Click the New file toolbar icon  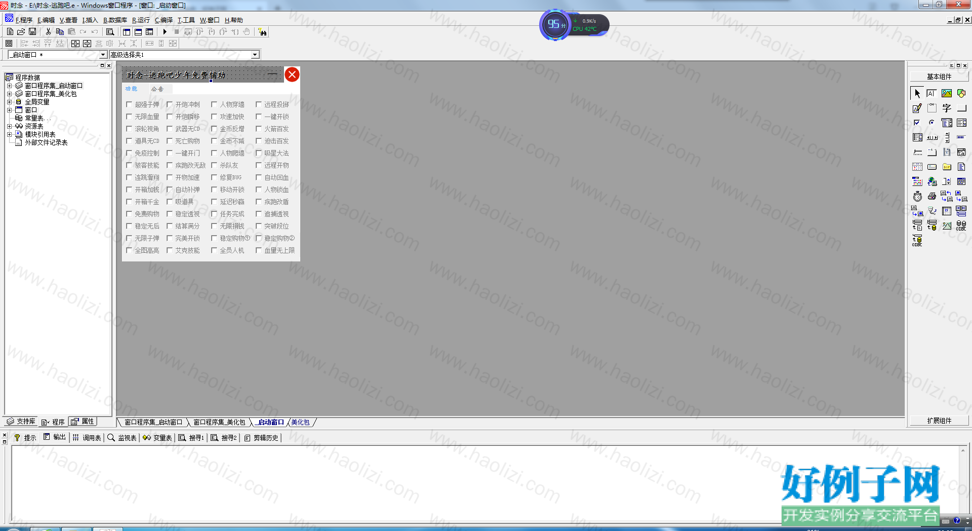coord(10,31)
